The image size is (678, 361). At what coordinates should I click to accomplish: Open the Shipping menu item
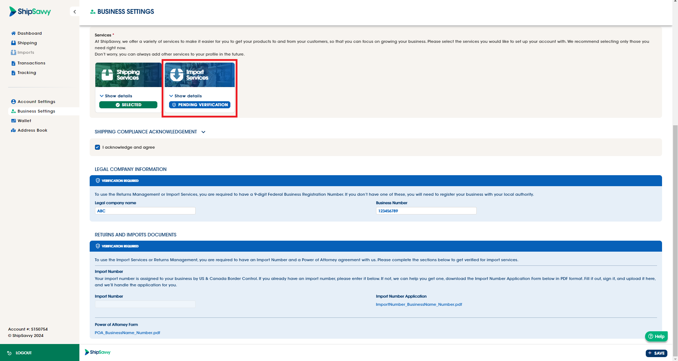(27, 43)
